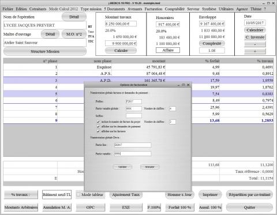Select the Esquisse phase row
This screenshot has width=277, height=215.
pyautogui.click(x=138, y=67)
